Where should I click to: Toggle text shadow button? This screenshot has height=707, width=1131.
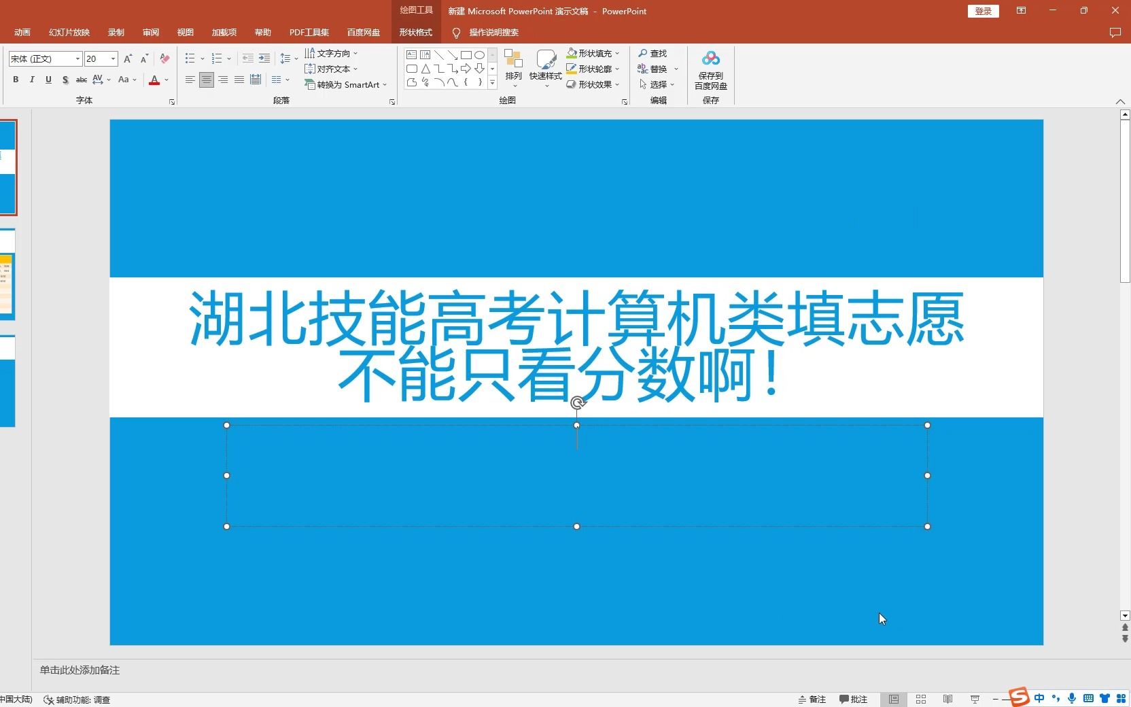(x=65, y=80)
